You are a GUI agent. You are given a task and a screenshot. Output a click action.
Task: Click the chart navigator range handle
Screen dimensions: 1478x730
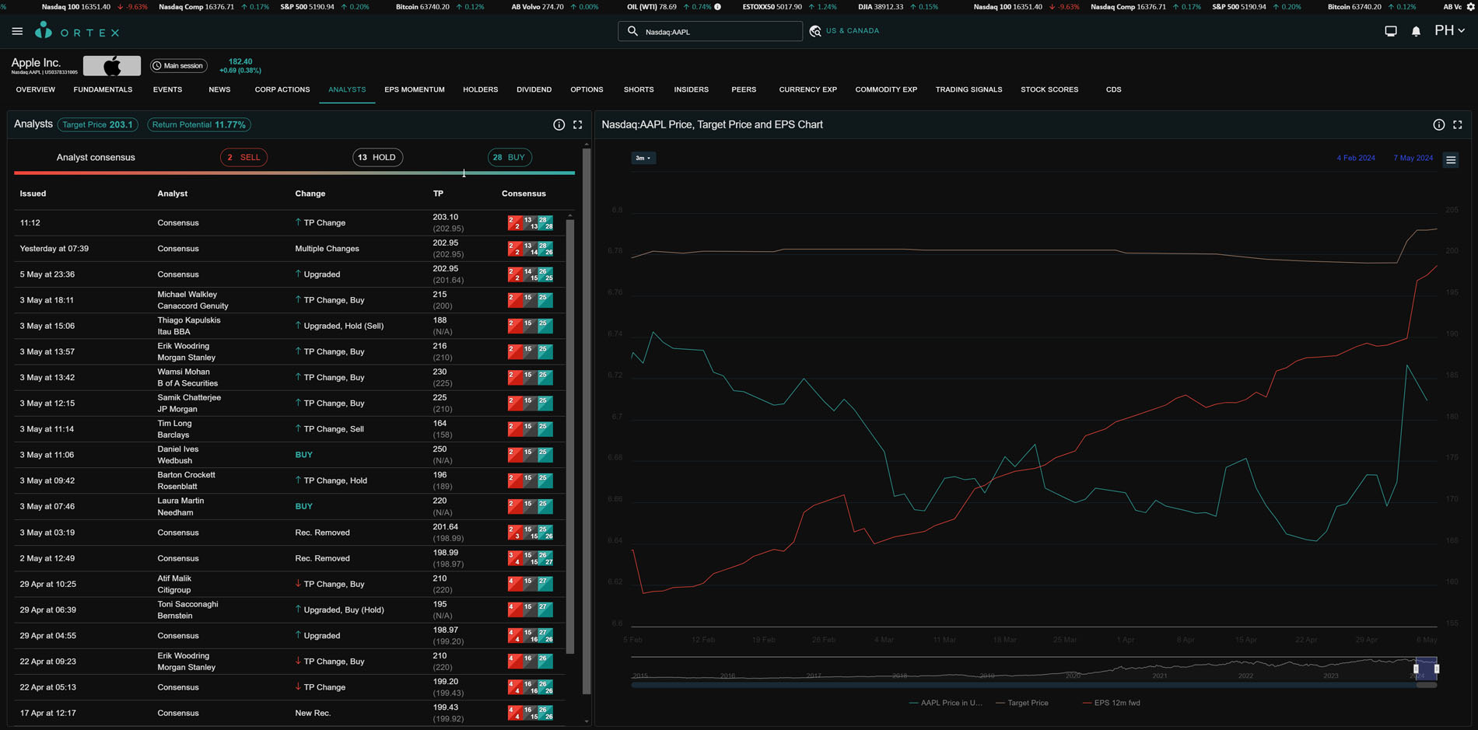coord(1416,669)
